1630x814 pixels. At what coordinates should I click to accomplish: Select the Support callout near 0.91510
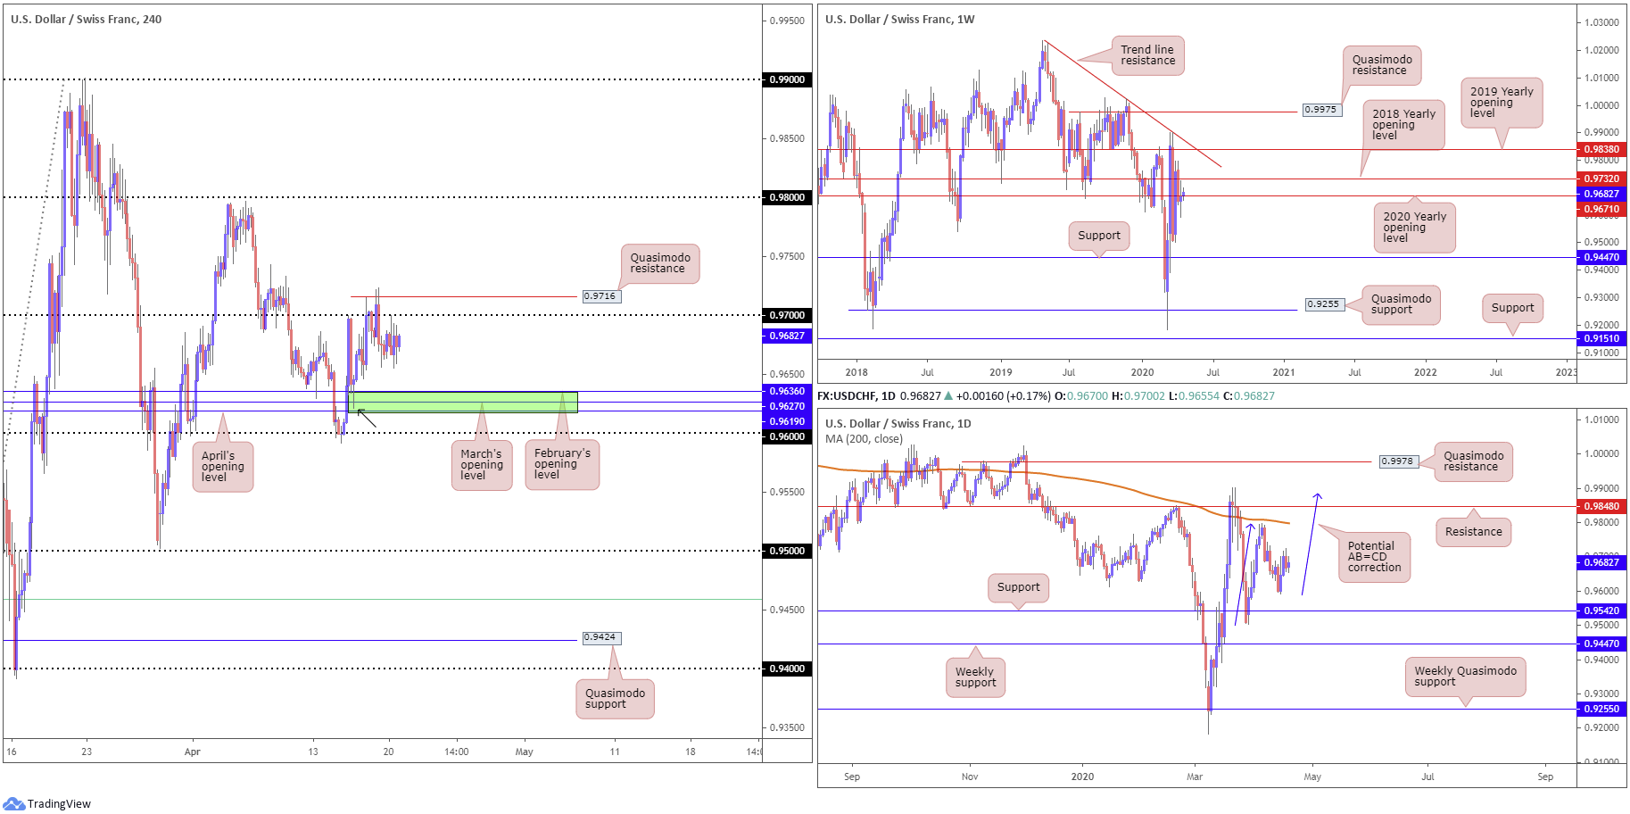tap(1513, 308)
